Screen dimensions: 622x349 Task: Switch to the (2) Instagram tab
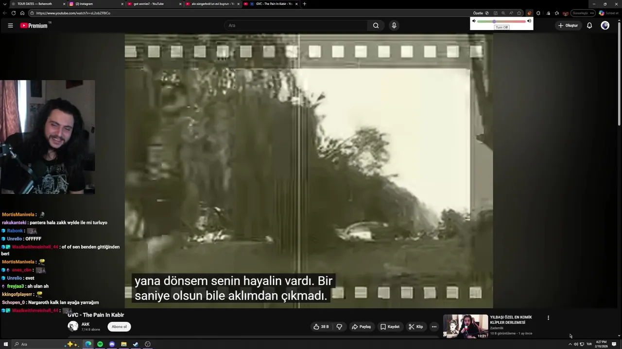click(96, 4)
